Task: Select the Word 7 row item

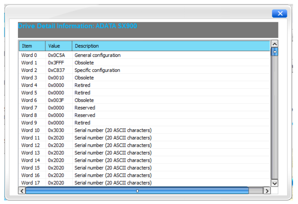Action: pyautogui.click(x=29, y=108)
